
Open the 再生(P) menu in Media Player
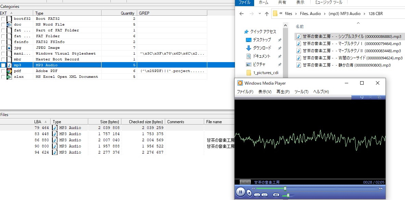(283, 92)
